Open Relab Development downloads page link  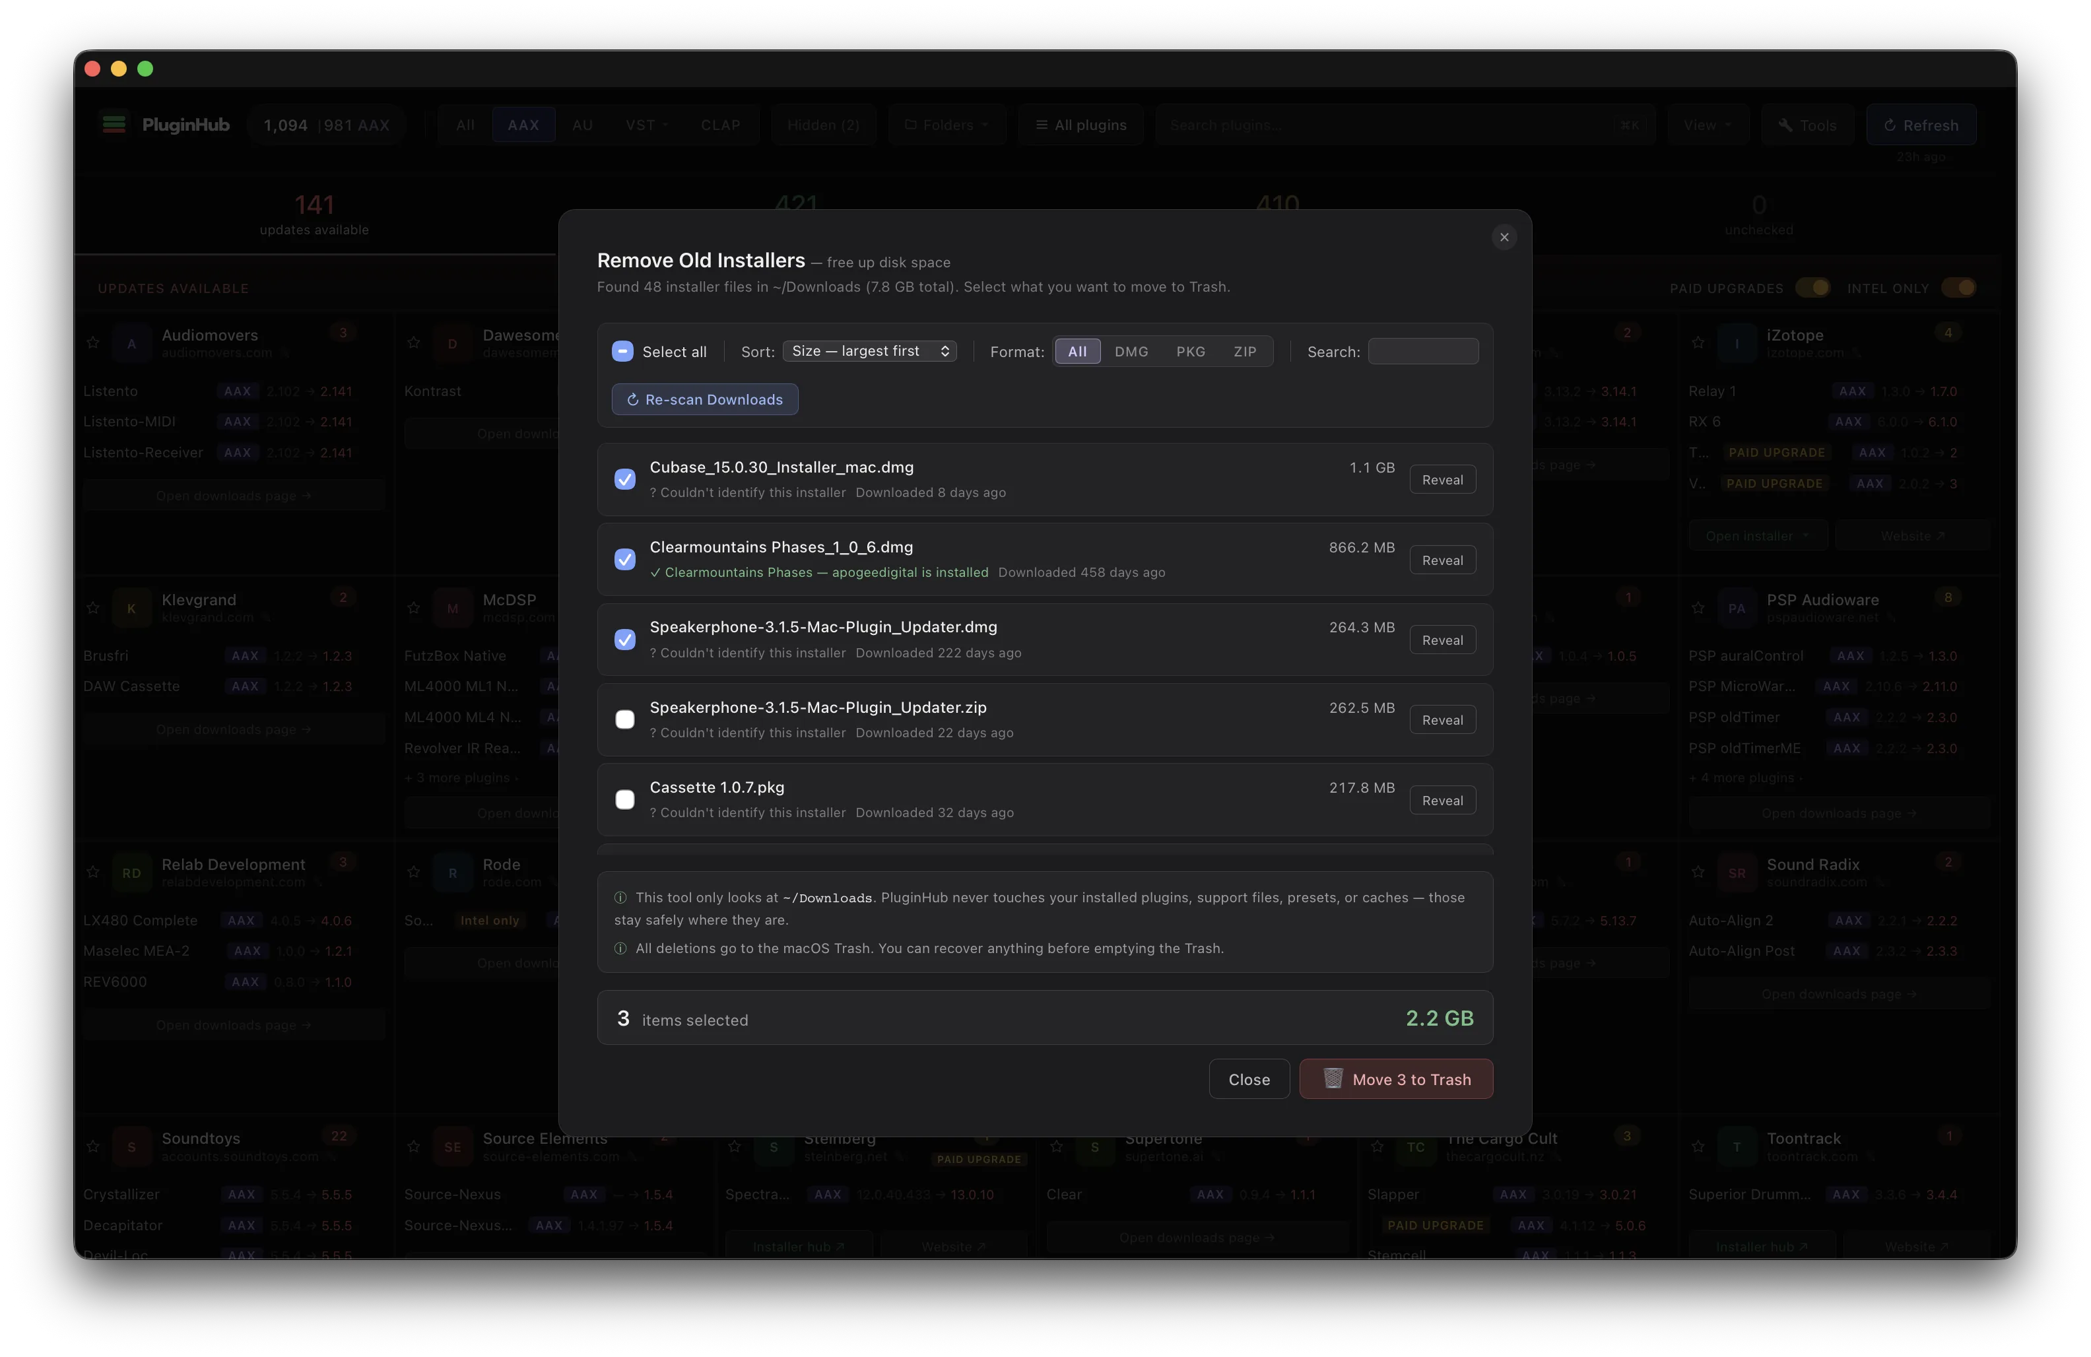click(x=234, y=1025)
